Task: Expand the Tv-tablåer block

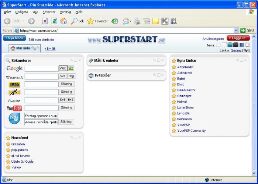Action: click(x=159, y=75)
